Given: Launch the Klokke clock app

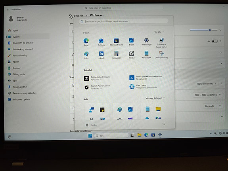Looking at the screenshot, I should [132, 55].
